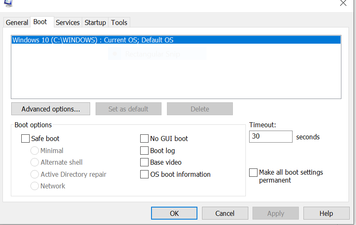
Task: Choose the Minimal safe boot option
Action: point(35,151)
